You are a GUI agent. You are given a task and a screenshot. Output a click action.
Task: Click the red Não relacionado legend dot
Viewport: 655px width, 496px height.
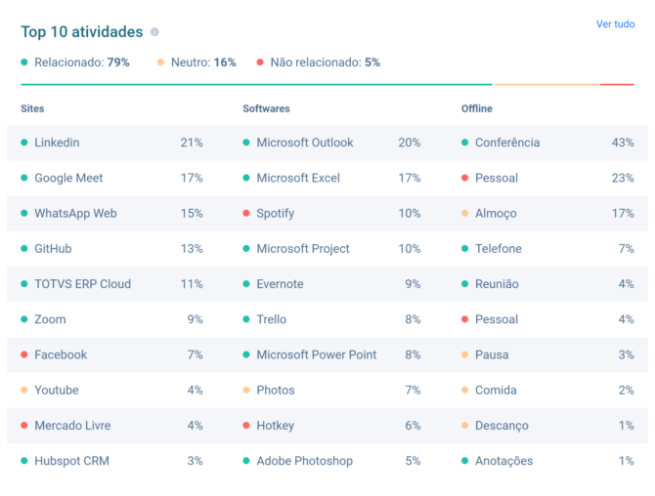(x=260, y=62)
